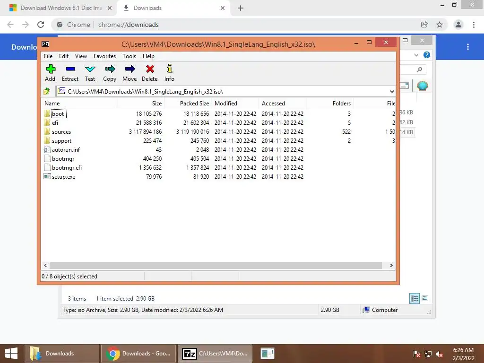Open Downloads Explorer taskbar button
Viewport: 484px width, 363px height.
[62, 354]
